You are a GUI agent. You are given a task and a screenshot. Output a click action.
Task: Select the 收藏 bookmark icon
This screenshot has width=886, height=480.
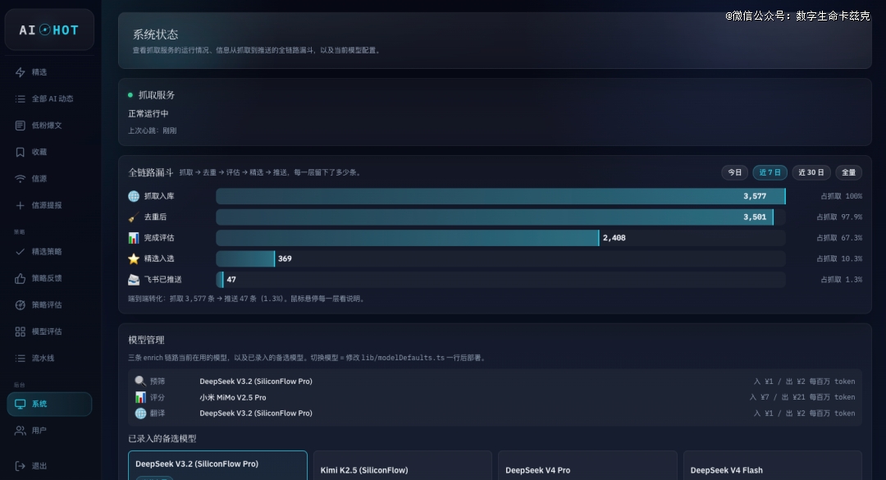click(x=21, y=152)
